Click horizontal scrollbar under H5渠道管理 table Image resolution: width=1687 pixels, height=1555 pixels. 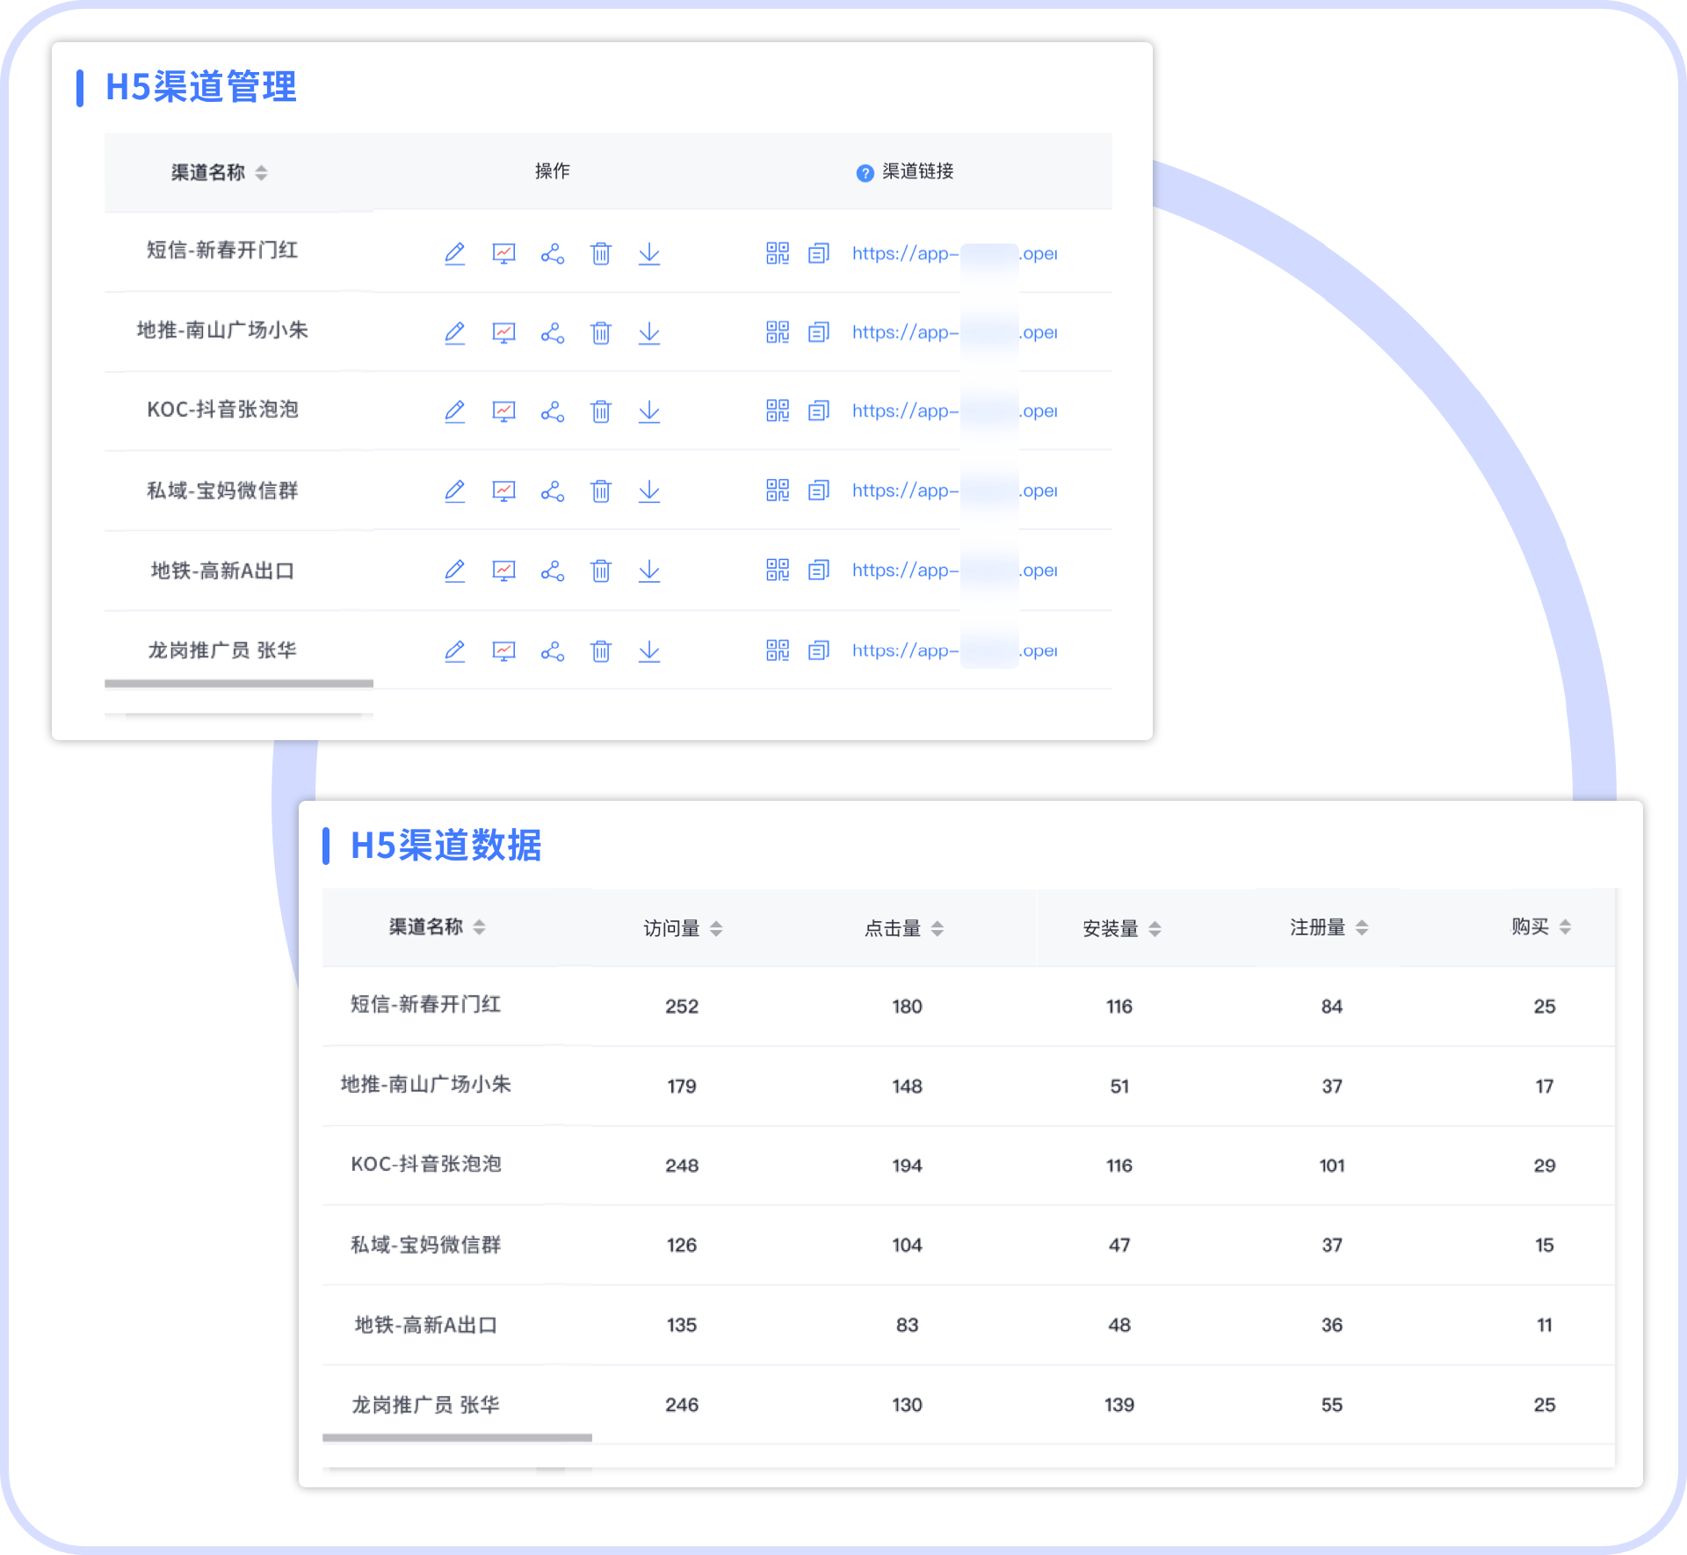point(239,683)
